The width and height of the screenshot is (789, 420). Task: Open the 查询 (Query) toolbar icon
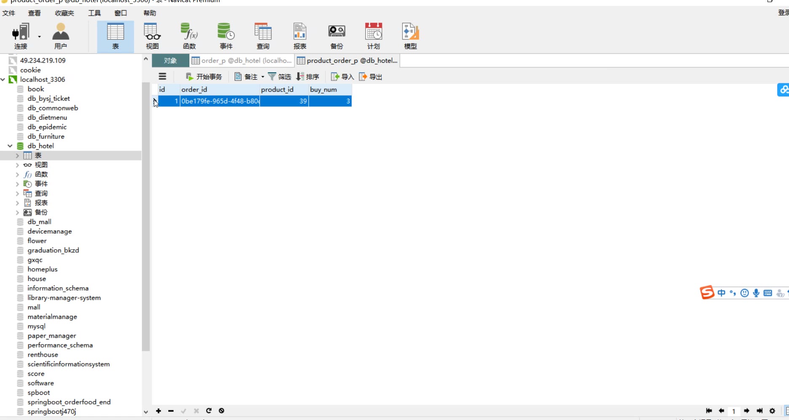(x=263, y=37)
